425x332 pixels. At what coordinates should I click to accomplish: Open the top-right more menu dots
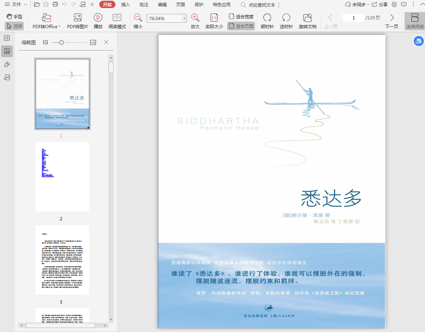(x=413, y=4)
